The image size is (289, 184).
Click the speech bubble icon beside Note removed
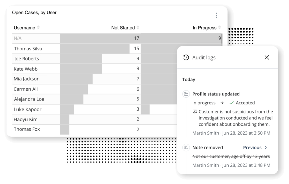point(187,147)
